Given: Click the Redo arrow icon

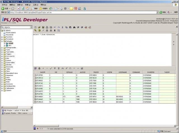Looking at the screenshot, I should (59, 27).
